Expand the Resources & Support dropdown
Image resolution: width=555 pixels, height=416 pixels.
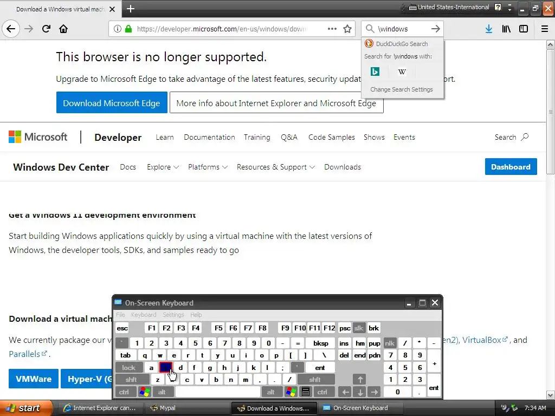(276, 167)
